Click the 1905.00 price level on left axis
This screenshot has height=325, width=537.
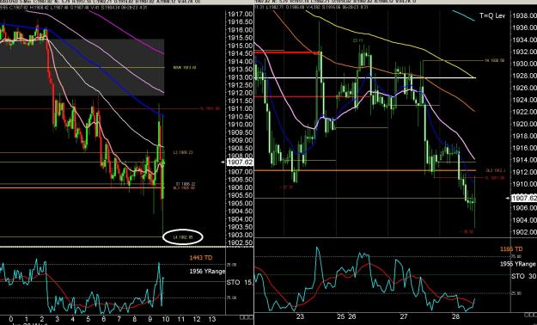240,203
